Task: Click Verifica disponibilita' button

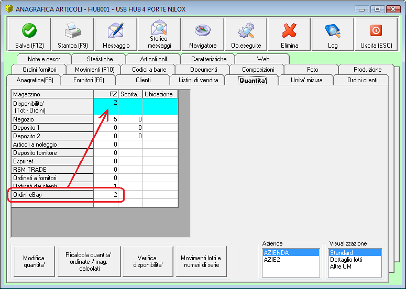Action: point(148,261)
